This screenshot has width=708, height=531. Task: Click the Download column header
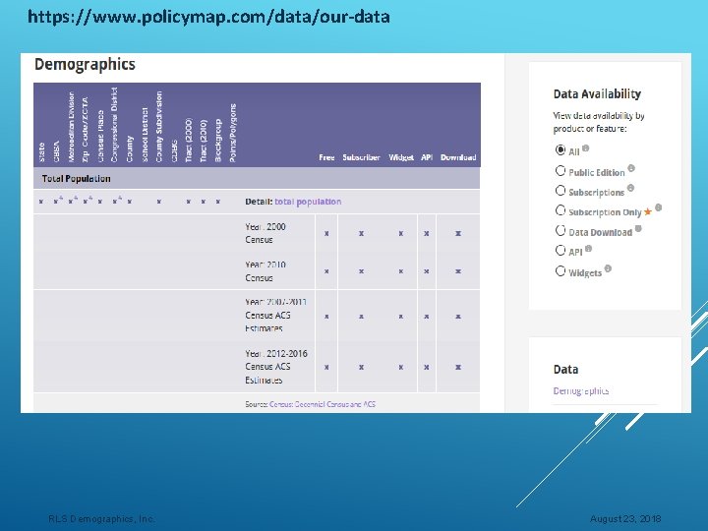coord(458,157)
